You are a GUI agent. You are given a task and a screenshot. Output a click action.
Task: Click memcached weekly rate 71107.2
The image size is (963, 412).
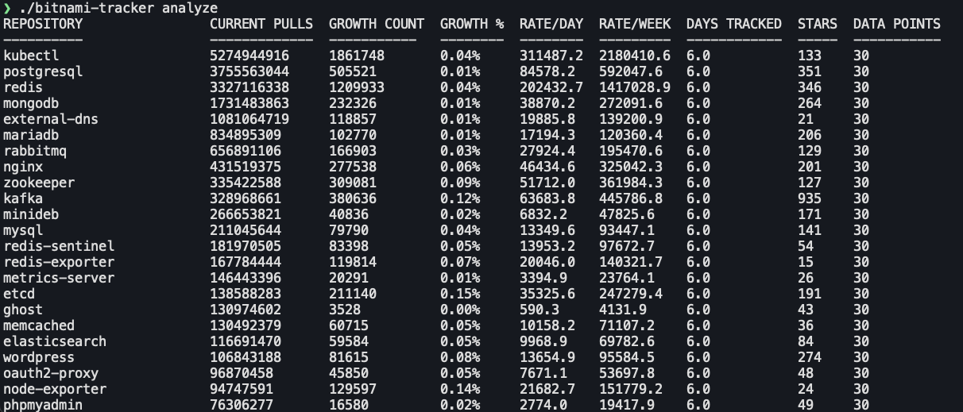coord(627,325)
